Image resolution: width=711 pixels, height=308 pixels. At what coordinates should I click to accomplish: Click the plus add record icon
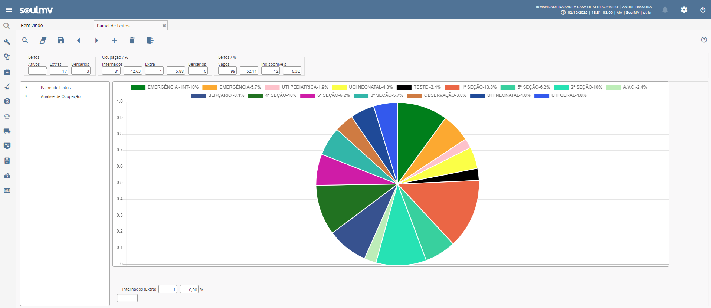pyautogui.click(x=114, y=40)
